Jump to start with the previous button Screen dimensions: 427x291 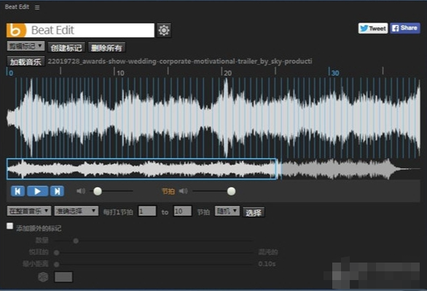(x=17, y=191)
